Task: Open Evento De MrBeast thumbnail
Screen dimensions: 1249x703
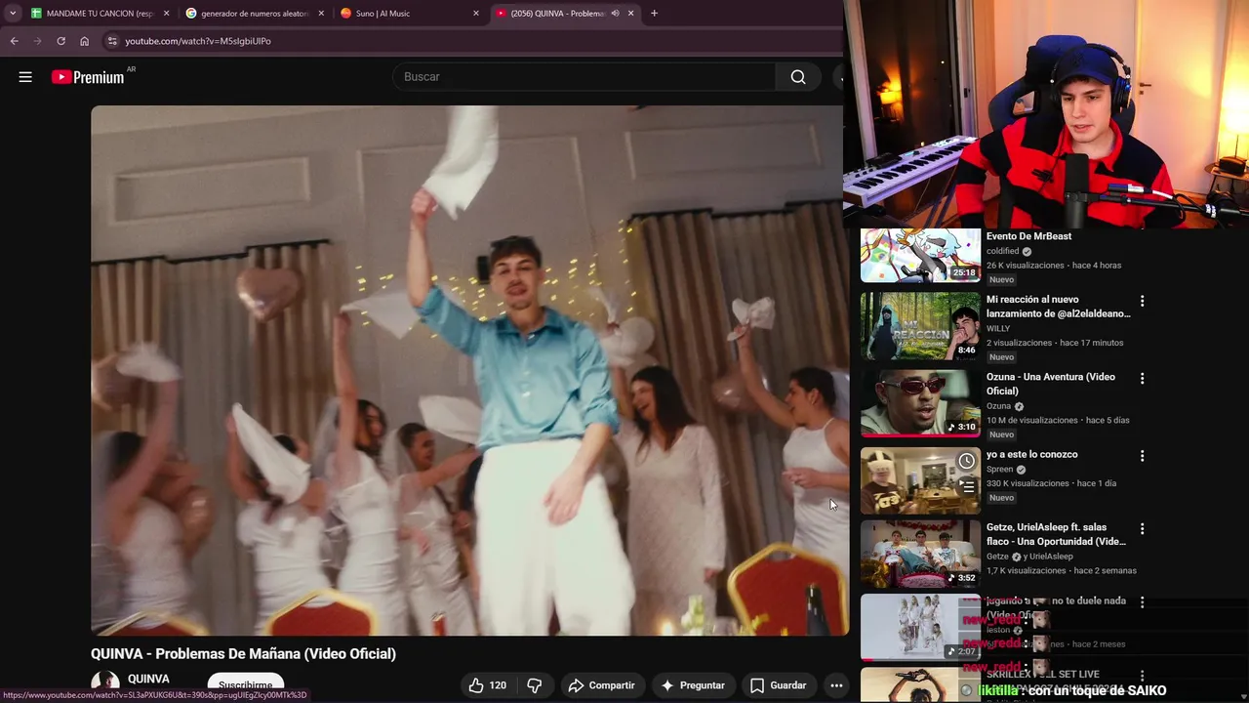Action: pyautogui.click(x=920, y=256)
